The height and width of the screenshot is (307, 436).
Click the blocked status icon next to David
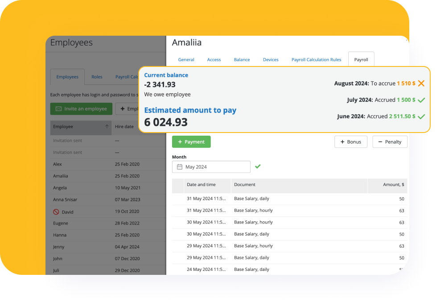pos(57,212)
